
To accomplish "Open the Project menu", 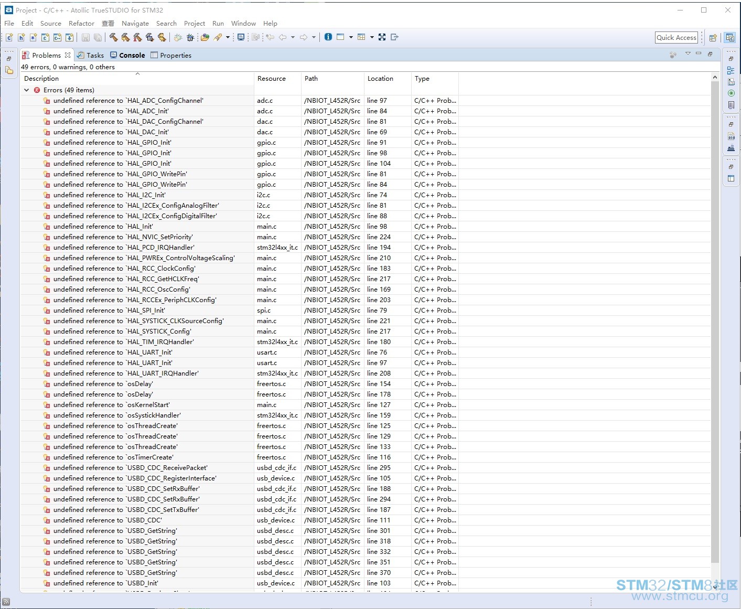I will click(195, 24).
